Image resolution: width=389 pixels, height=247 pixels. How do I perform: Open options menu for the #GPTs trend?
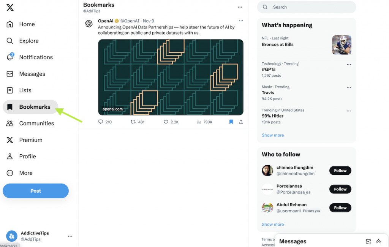(349, 64)
